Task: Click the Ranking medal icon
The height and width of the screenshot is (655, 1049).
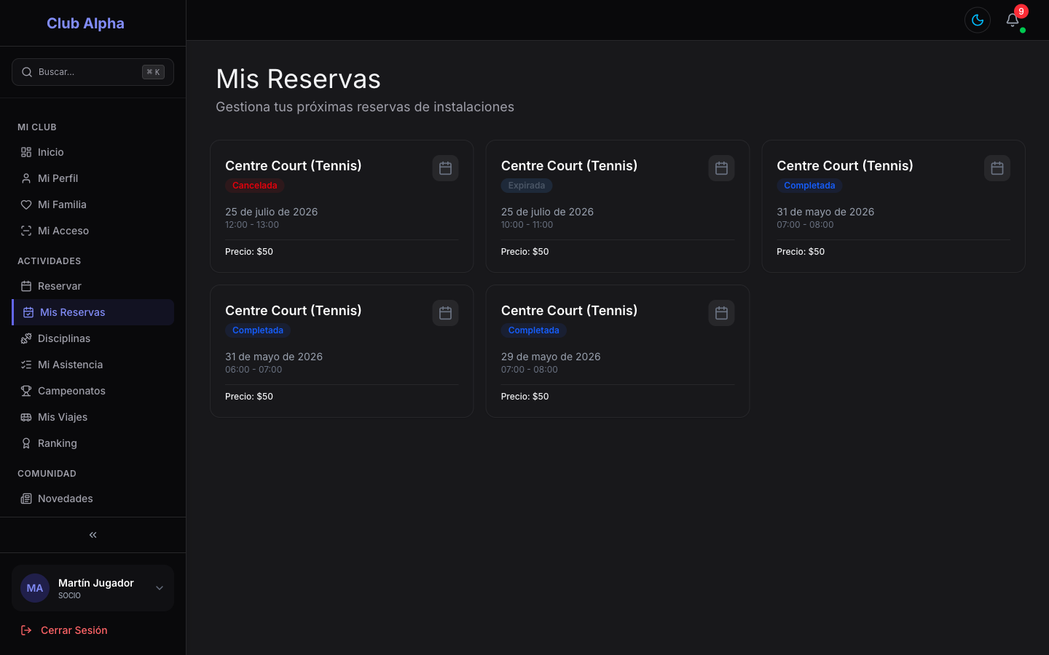Action: [x=26, y=443]
